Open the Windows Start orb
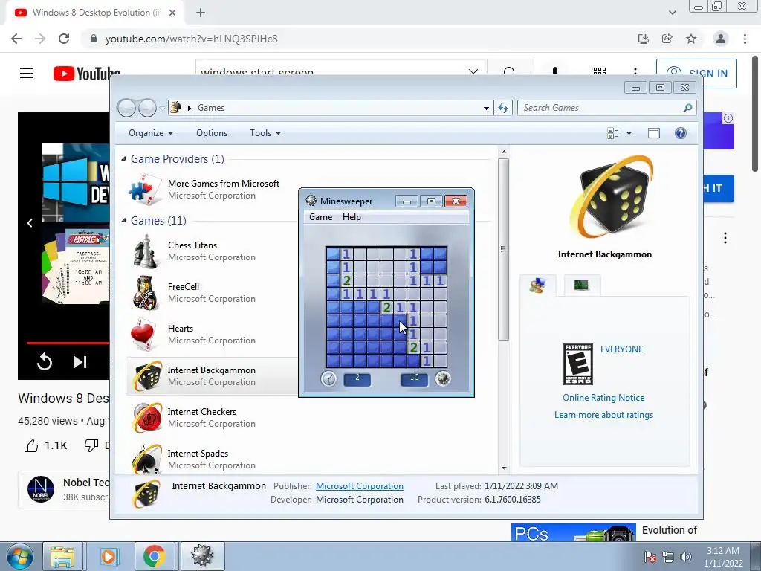The height and width of the screenshot is (571, 761). tap(19, 556)
